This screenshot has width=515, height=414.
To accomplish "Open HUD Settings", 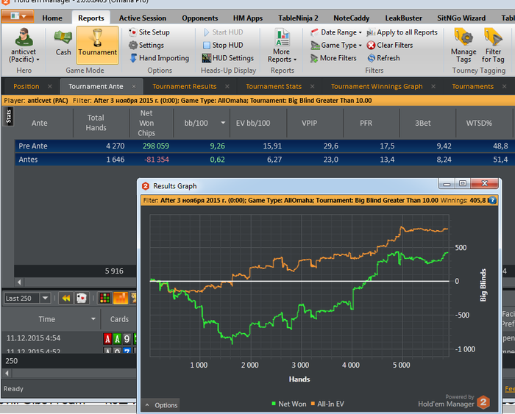I will tap(227, 58).
